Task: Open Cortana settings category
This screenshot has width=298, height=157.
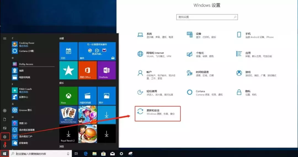Action: click(205, 93)
